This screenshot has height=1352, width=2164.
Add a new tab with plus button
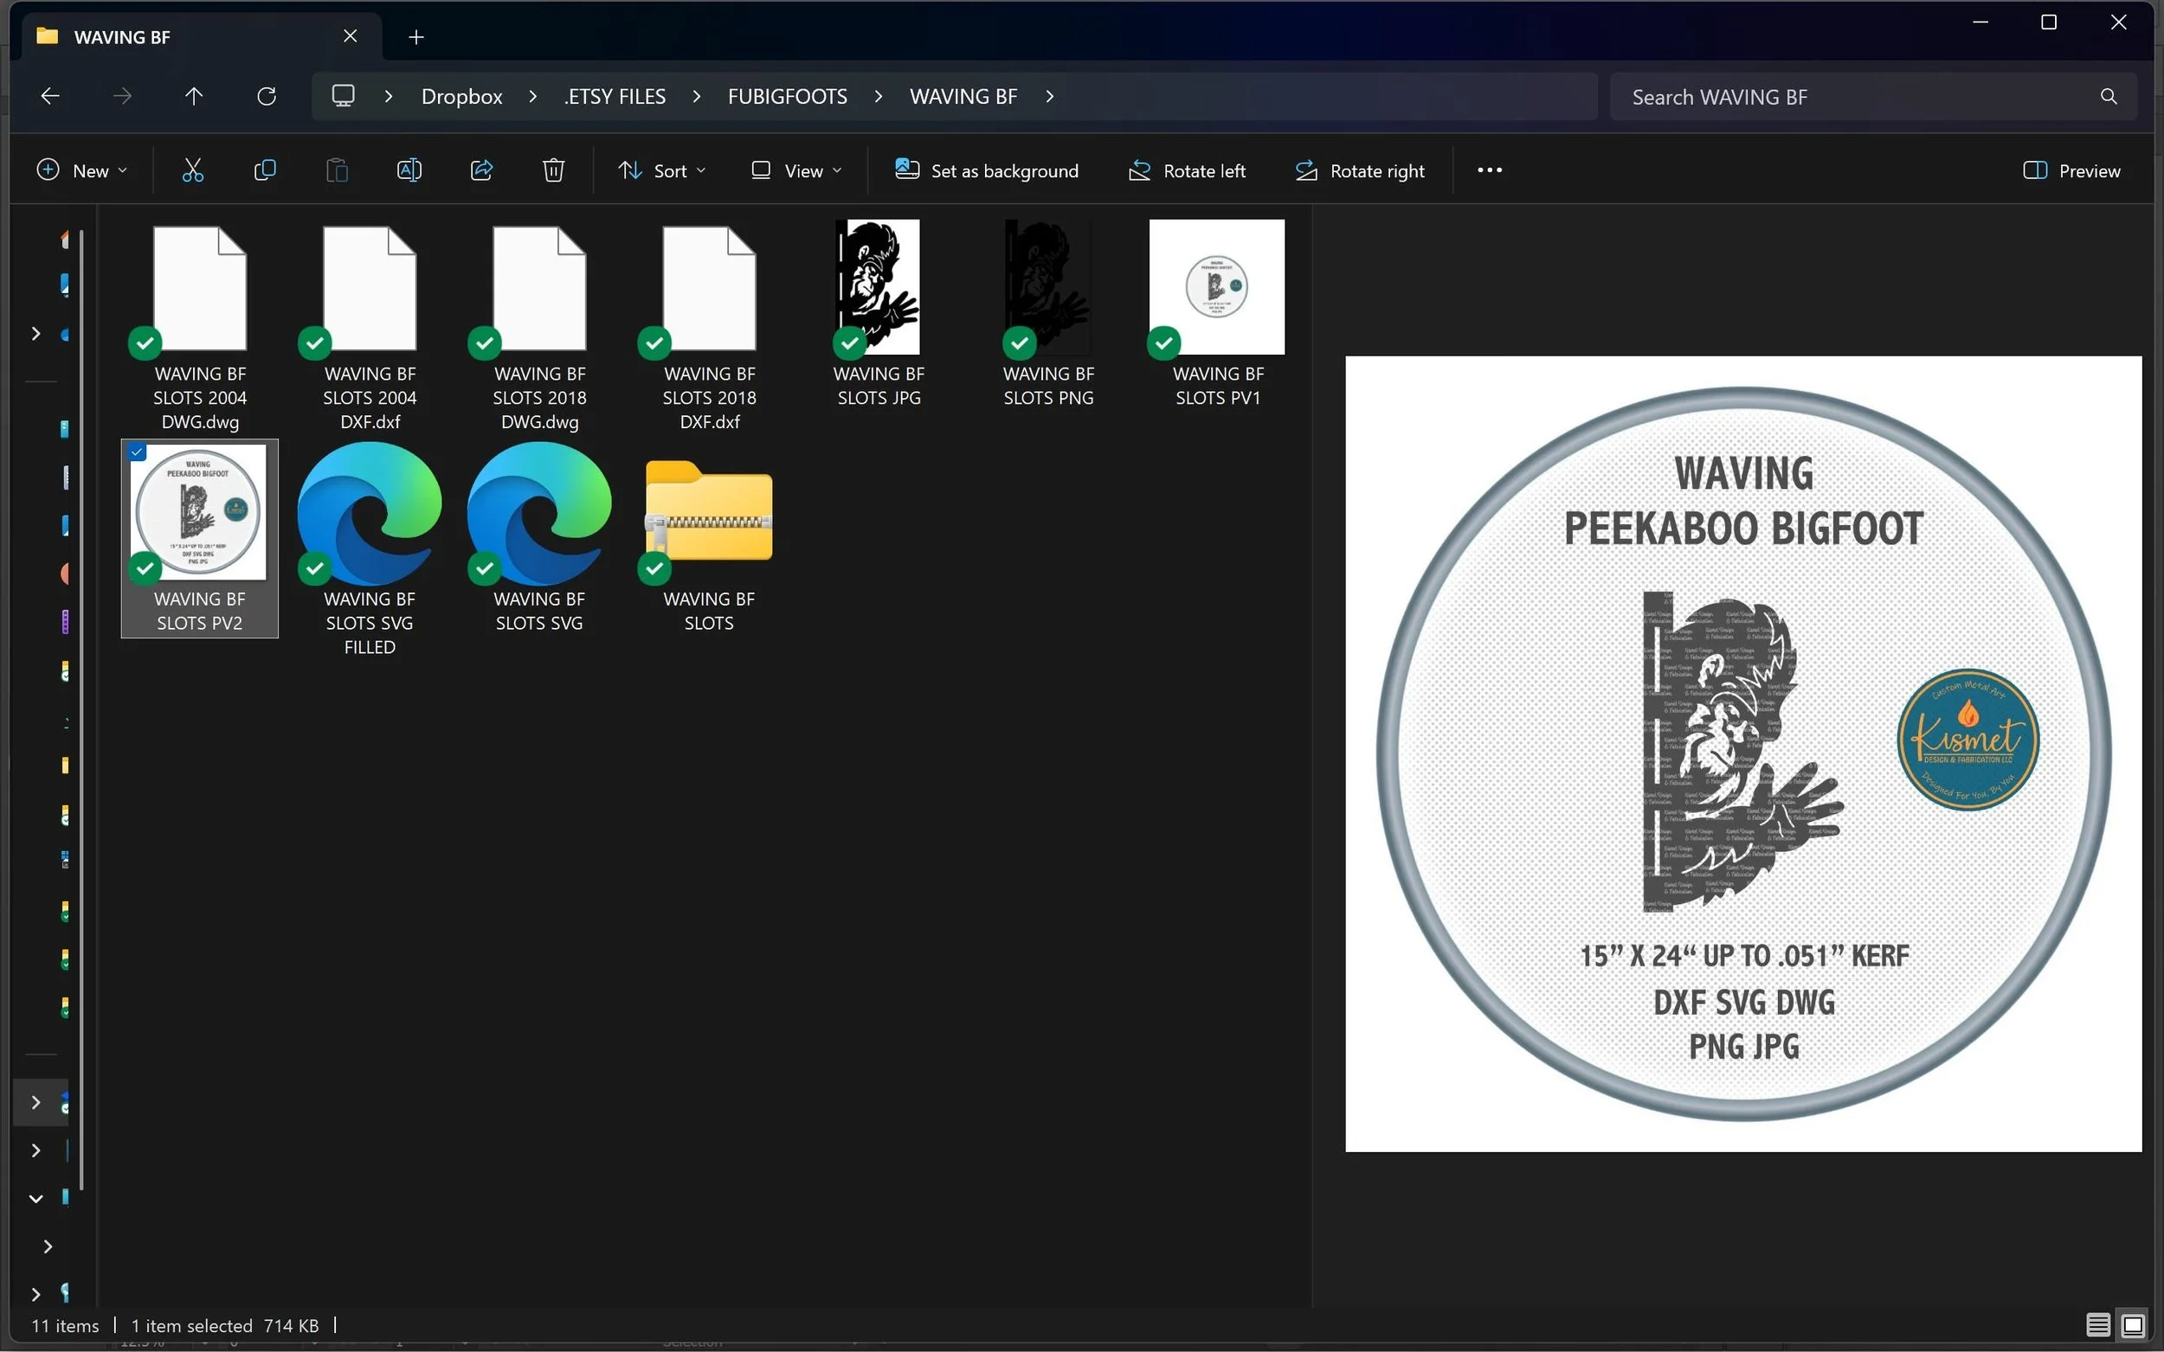click(416, 36)
